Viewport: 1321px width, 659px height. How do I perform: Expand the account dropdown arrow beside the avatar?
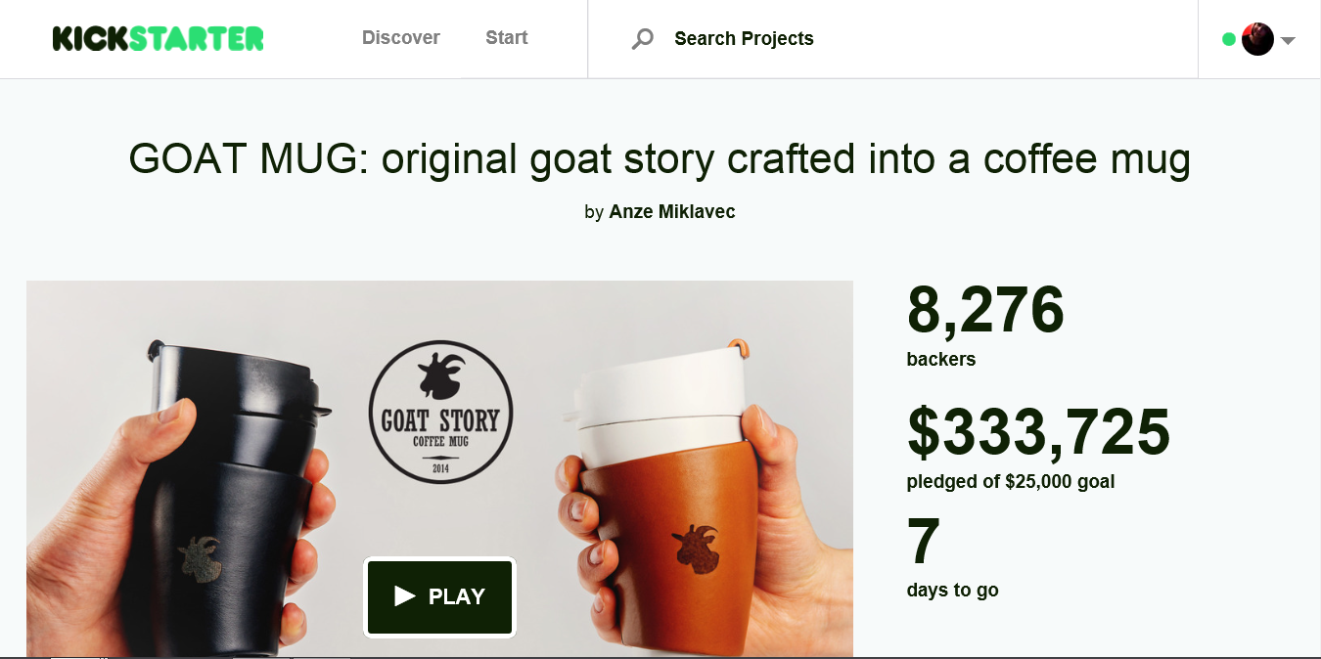[1287, 41]
